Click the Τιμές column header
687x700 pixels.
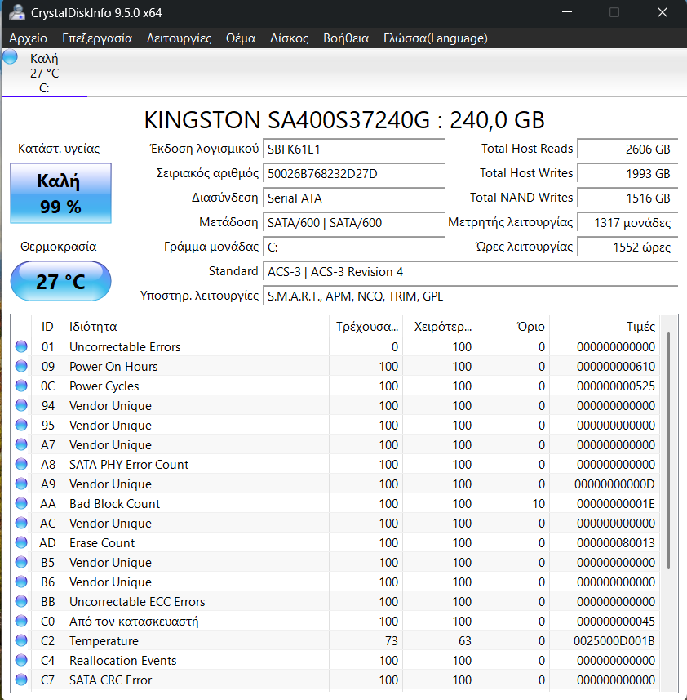pos(605,327)
